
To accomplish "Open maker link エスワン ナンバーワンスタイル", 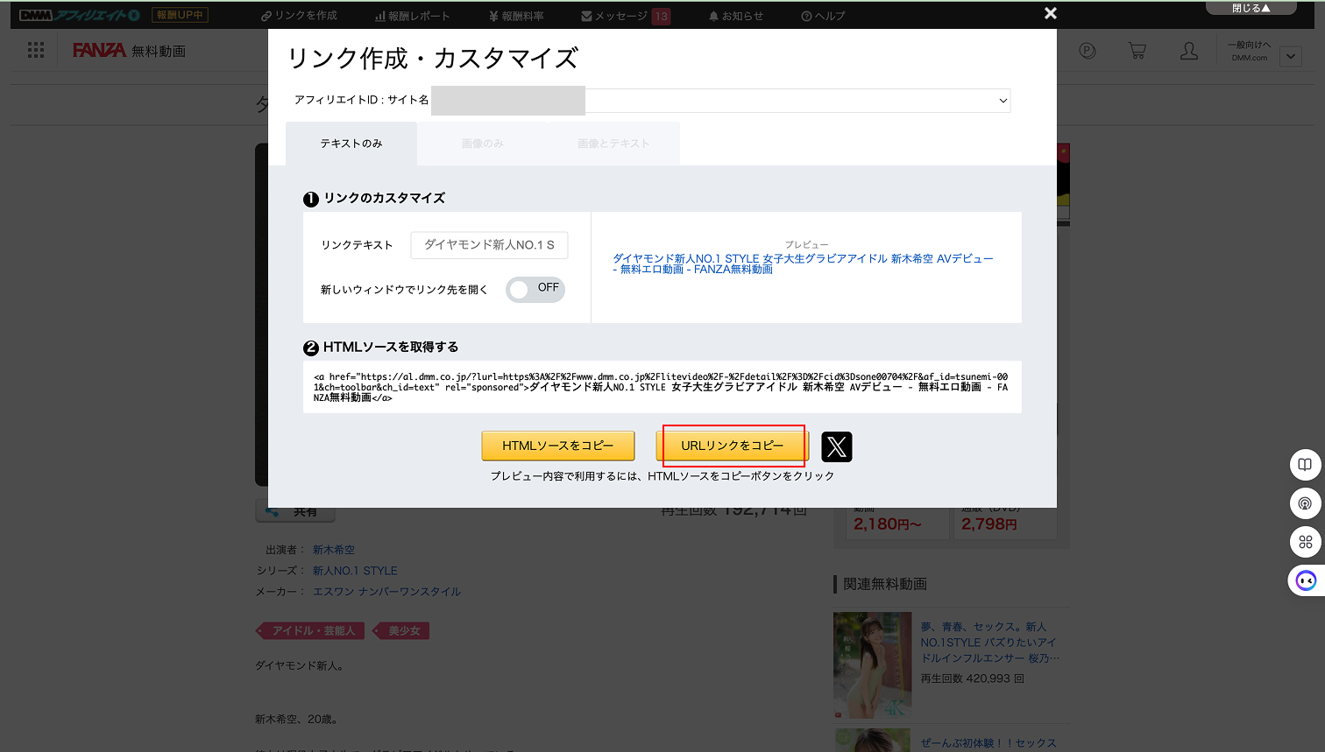I will click(x=386, y=592).
